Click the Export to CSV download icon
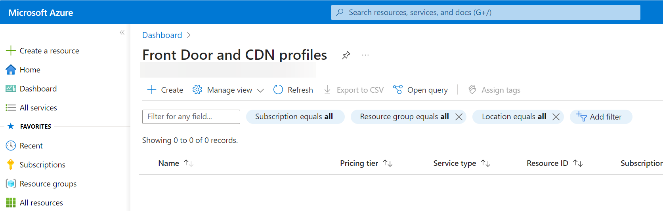663x211 pixels. [x=327, y=90]
